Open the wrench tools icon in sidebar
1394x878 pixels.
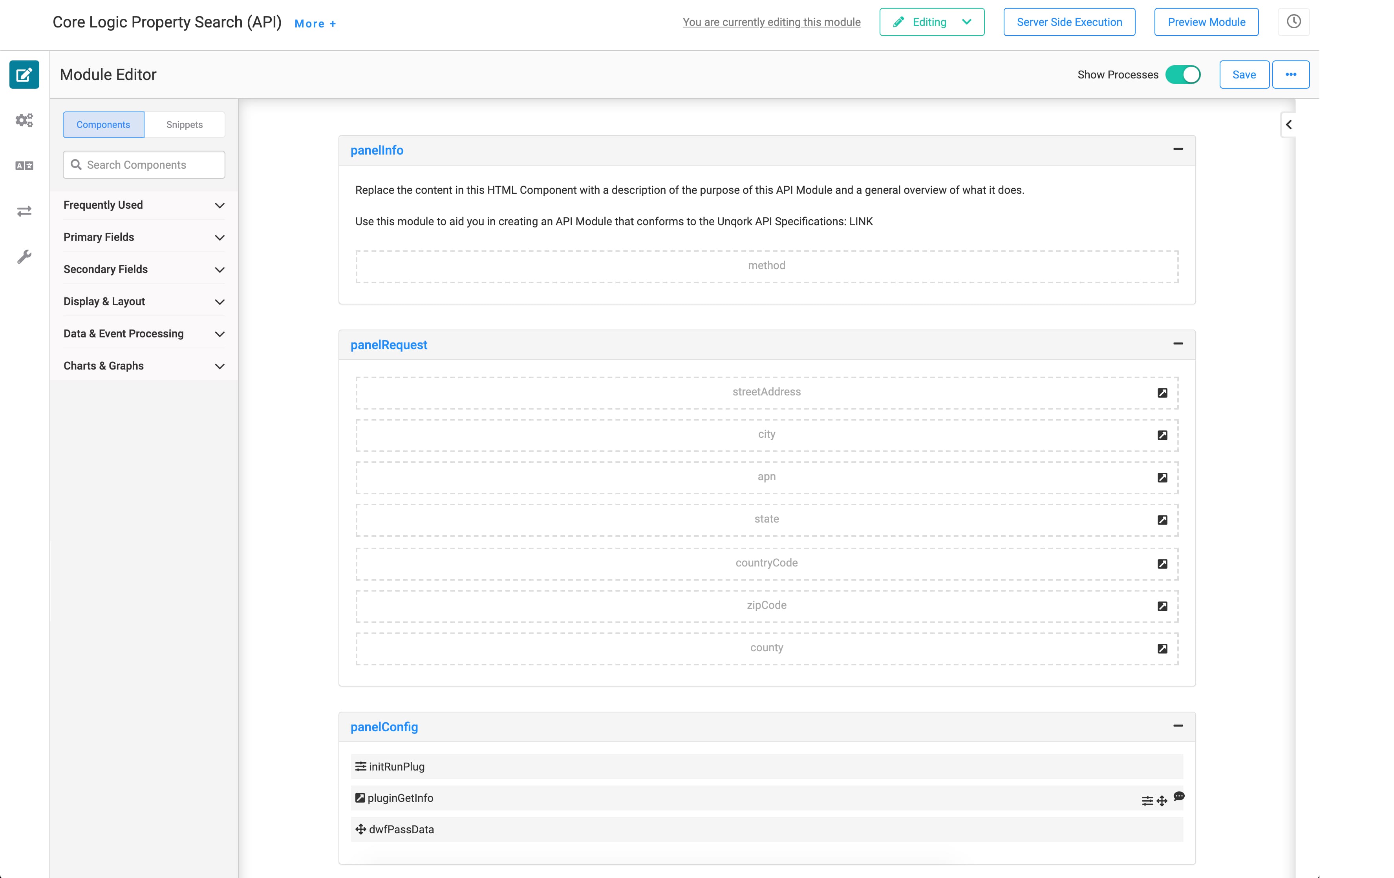[24, 257]
